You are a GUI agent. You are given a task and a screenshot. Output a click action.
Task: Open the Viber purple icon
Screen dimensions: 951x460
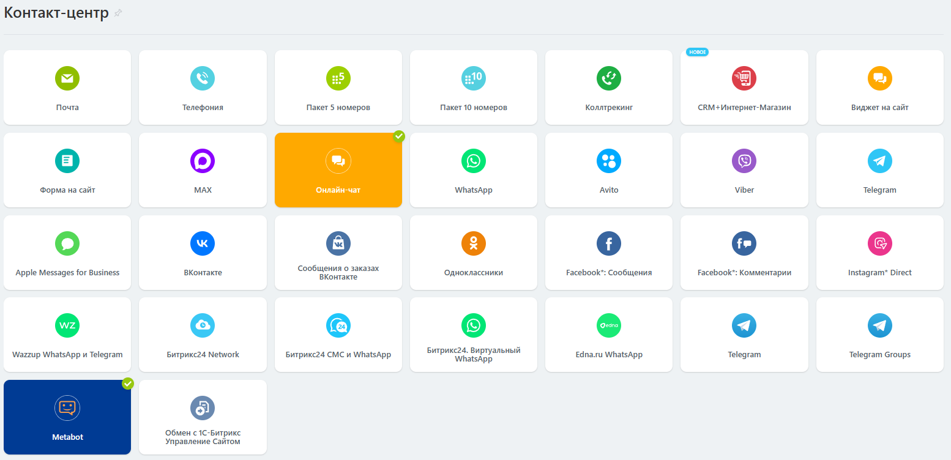(744, 161)
